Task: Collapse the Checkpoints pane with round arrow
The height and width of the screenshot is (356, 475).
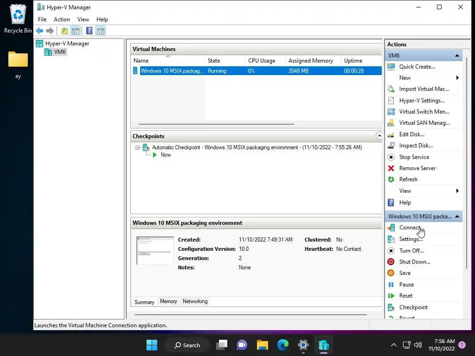Action: (379, 136)
